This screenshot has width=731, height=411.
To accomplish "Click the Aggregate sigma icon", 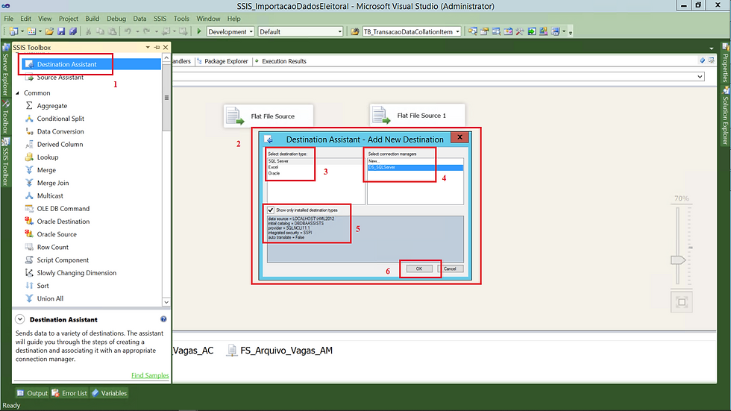I will click(x=29, y=106).
